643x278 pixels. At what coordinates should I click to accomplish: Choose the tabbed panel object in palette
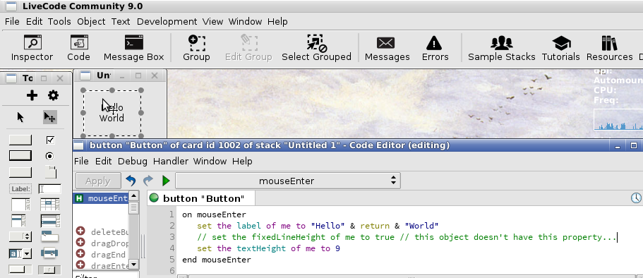coord(50,172)
